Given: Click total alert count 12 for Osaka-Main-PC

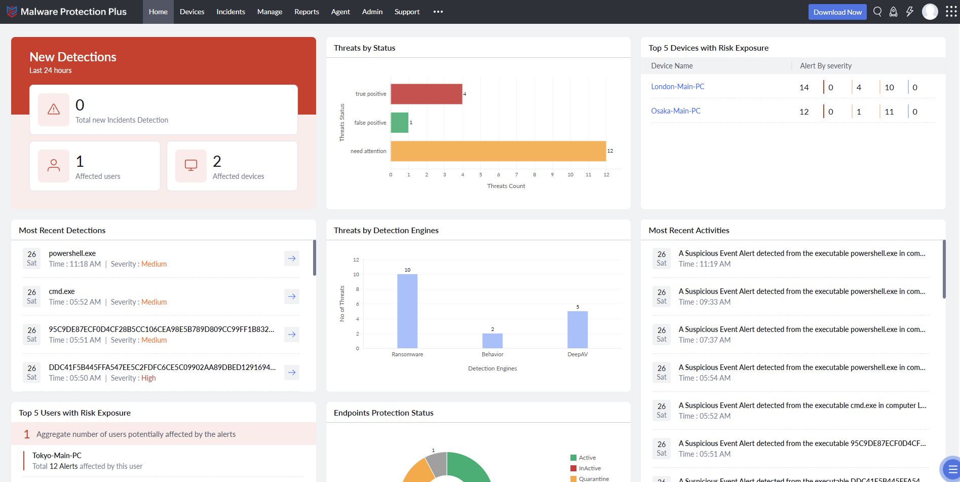Looking at the screenshot, I should pos(804,112).
